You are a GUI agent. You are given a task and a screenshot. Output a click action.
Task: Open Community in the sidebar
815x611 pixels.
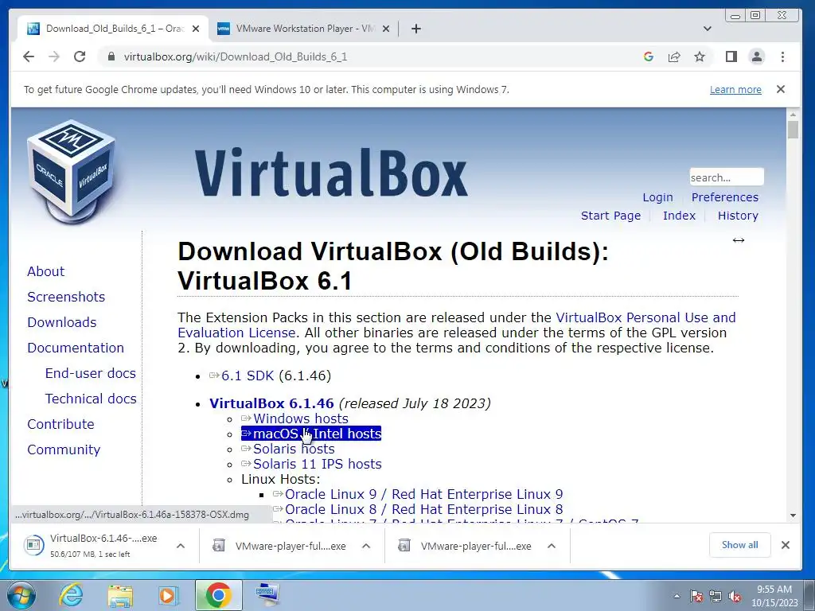(x=64, y=449)
